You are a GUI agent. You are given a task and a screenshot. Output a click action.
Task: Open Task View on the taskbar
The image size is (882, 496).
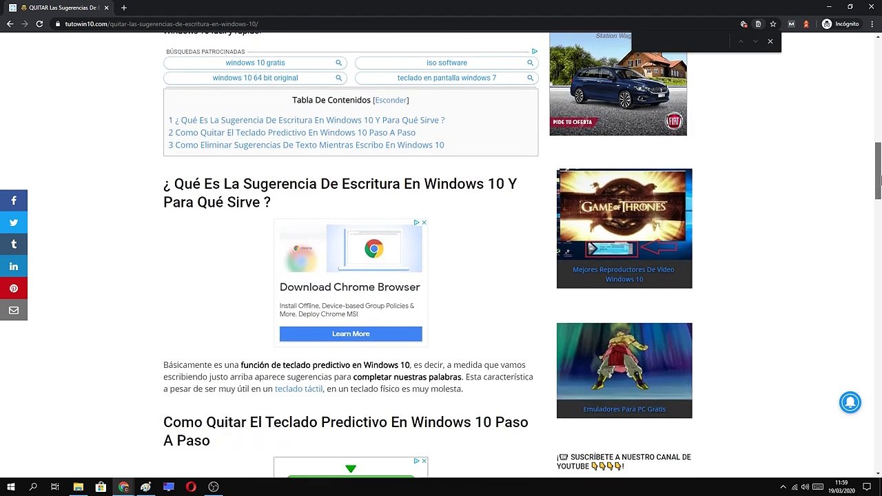[x=55, y=487]
